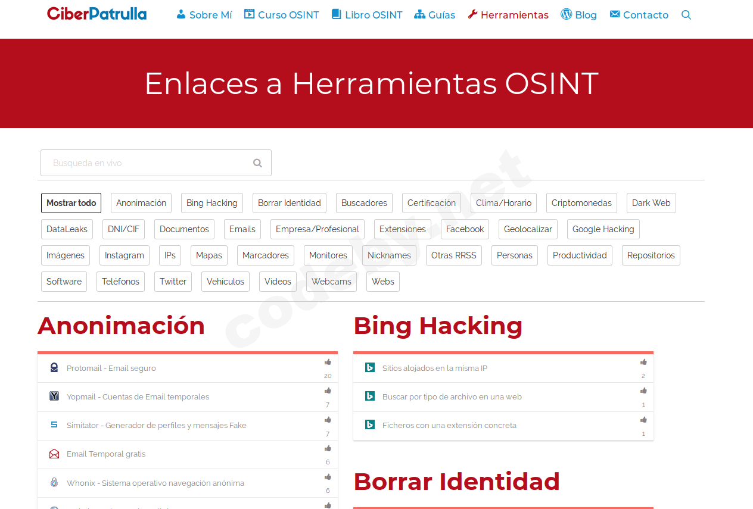This screenshot has height=509, width=753.
Task: Open Sitios alojados en la misma IP link
Action: tap(435, 369)
